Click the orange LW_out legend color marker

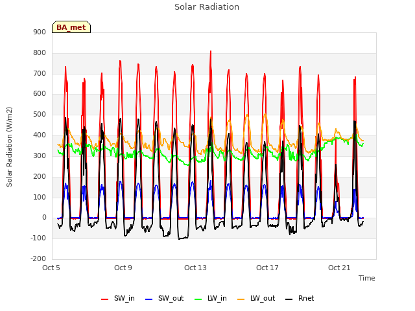tap(241, 299)
